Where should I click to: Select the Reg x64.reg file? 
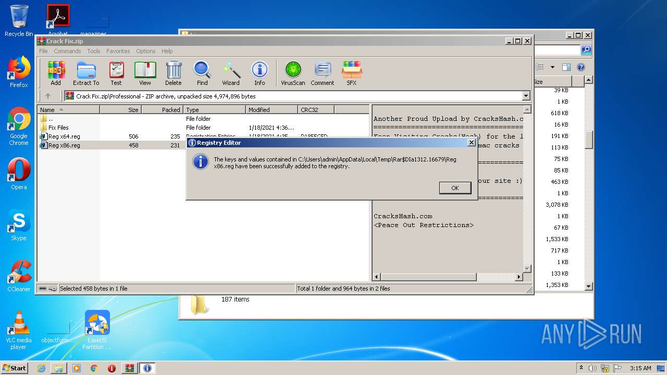(64, 136)
